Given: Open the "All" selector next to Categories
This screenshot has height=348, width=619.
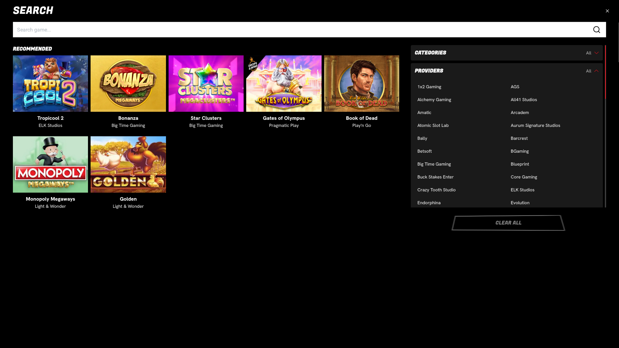Looking at the screenshot, I should point(589,53).
